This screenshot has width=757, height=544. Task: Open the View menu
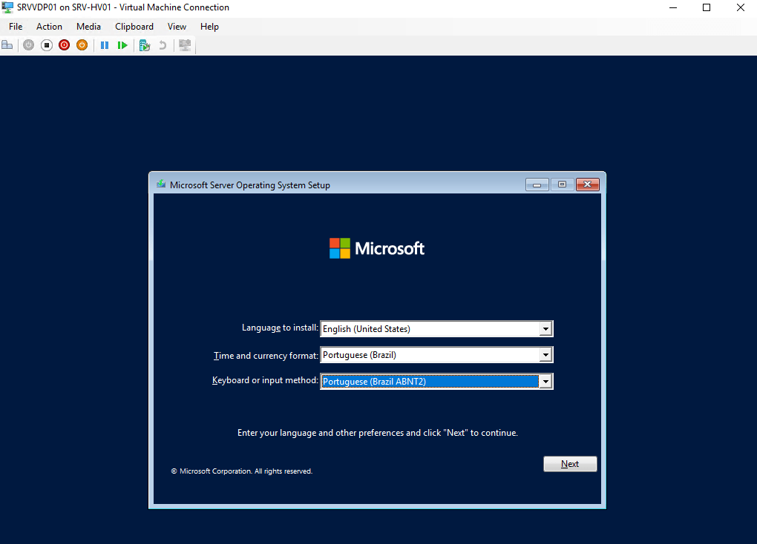pyautogui.click(x=177, y=27)
